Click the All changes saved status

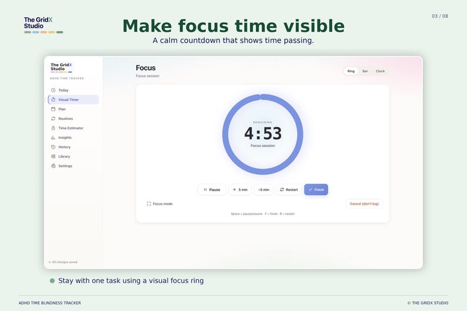[63, 262]
